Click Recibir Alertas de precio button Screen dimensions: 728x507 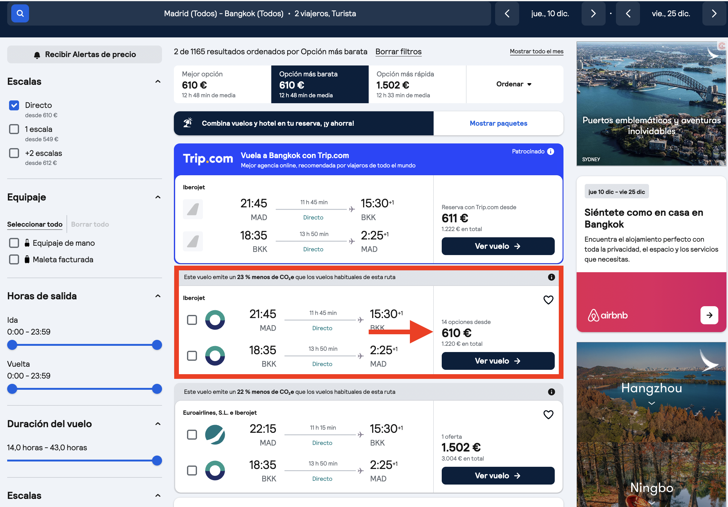click(85, 55)
